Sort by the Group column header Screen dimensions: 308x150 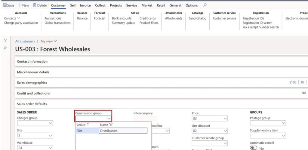(x=82, y=125)
